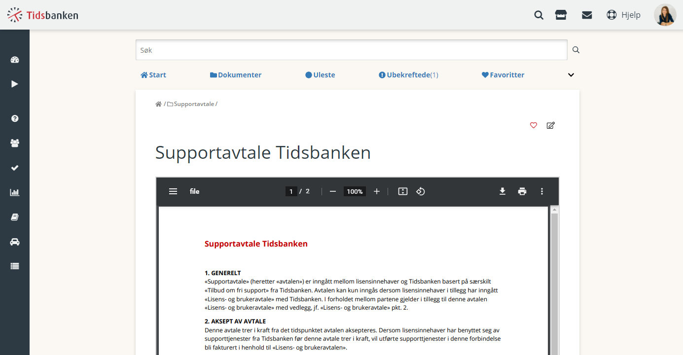Open question mark icon in sidebar
This screenshot has width=683, height=355.
pos(15,118)
